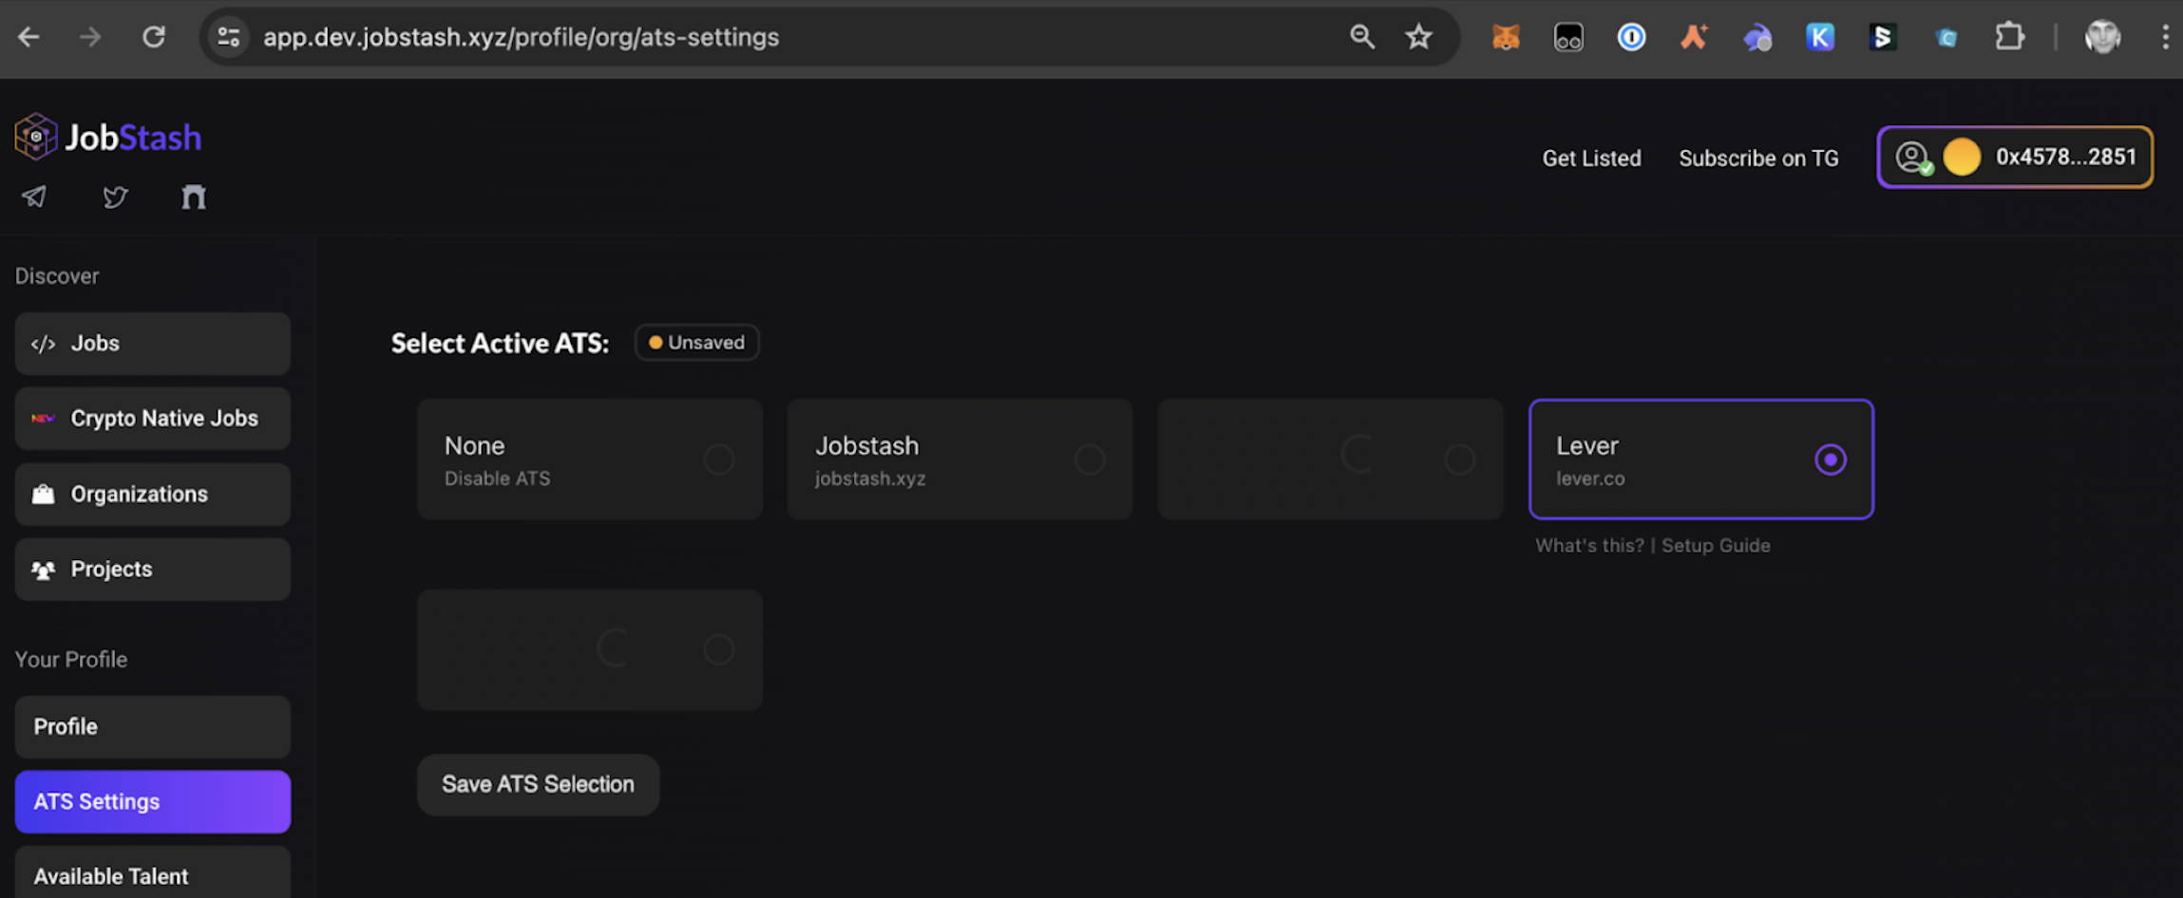This screenshot has height=898, width=2183.
Task: Click the What's this? link
Action: point(1589,546)
